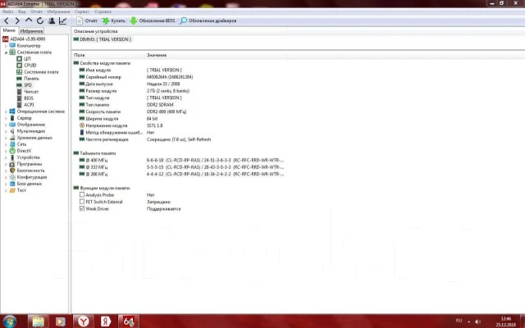Open the user favorites icon in toolbar
Image resolution: width=525 pixels, height=328 pixels.
point(52,20)
